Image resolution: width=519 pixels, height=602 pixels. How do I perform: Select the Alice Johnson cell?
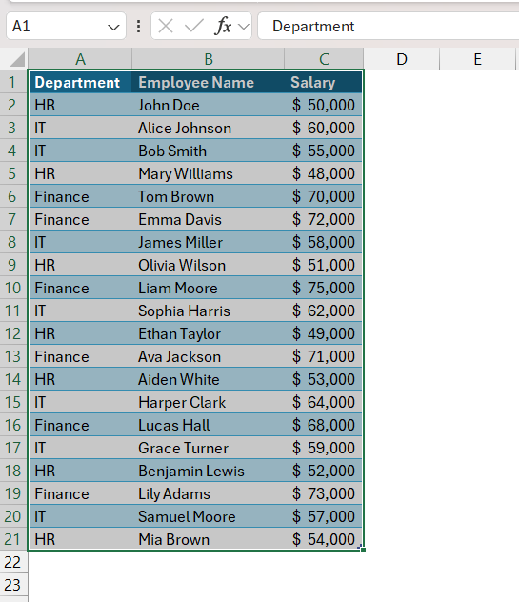point(208,128)
